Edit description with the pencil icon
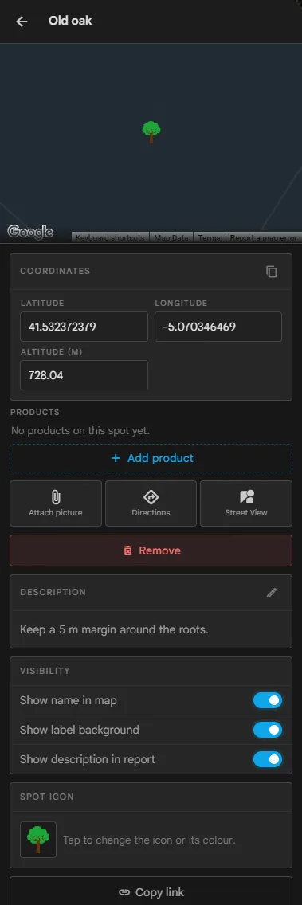Viewport: 302px width, 905px height. coord(272,593)
